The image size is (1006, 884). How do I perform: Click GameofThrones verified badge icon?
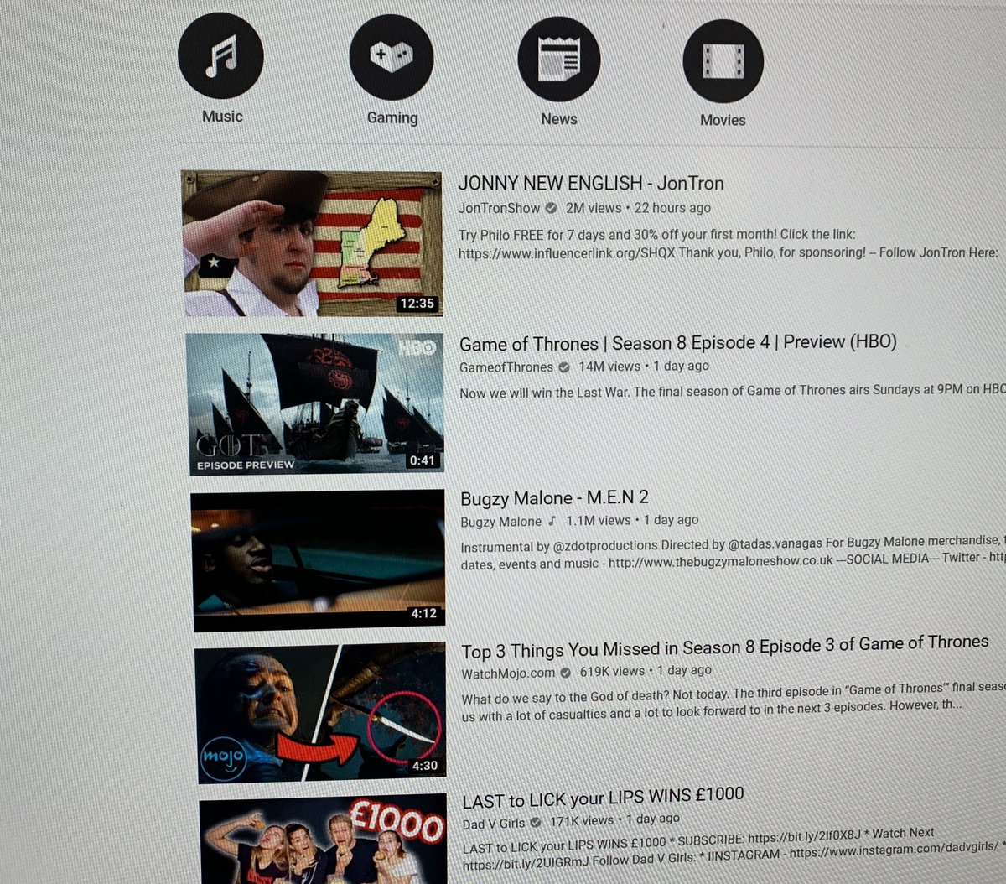point(564,367)
